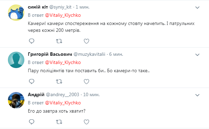The width and height of the screenshot is (209, 129).
Task: Like Григорій Васьович's tweet
Action: tap(86, 81)
